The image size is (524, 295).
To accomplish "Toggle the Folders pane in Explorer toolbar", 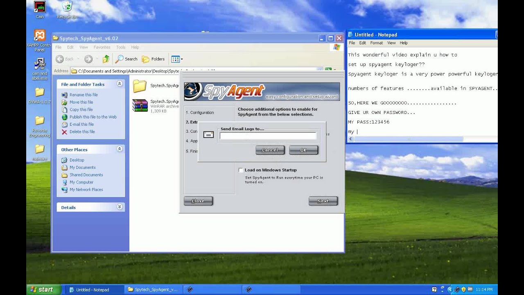I will point(153,59).
